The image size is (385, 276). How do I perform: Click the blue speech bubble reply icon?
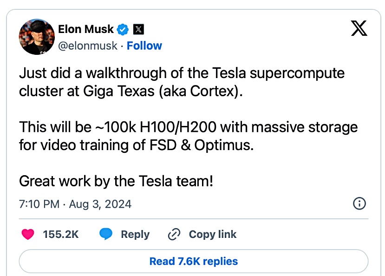tap(106, 234)
